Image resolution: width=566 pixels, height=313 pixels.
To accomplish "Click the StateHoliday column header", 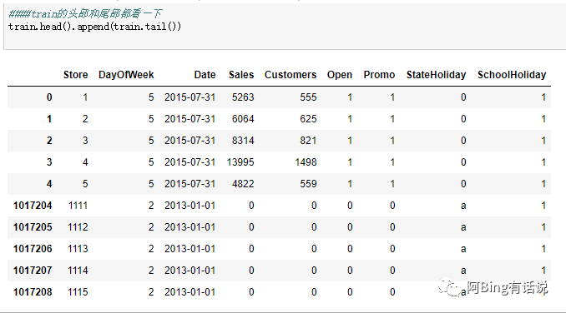I will click(436, 75).
